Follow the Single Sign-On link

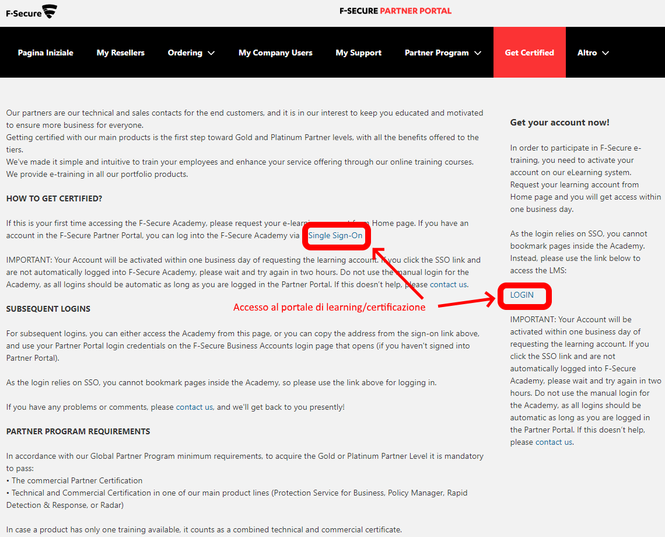[x=335, y=236]
